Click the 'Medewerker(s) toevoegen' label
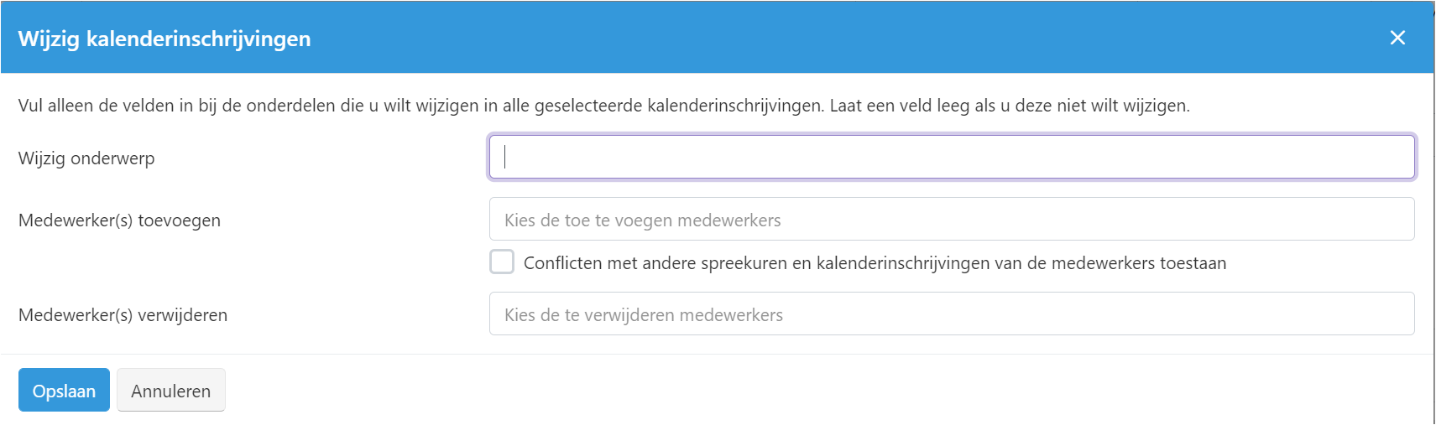This screenshot has height=425, width=1436. (119, 220)
